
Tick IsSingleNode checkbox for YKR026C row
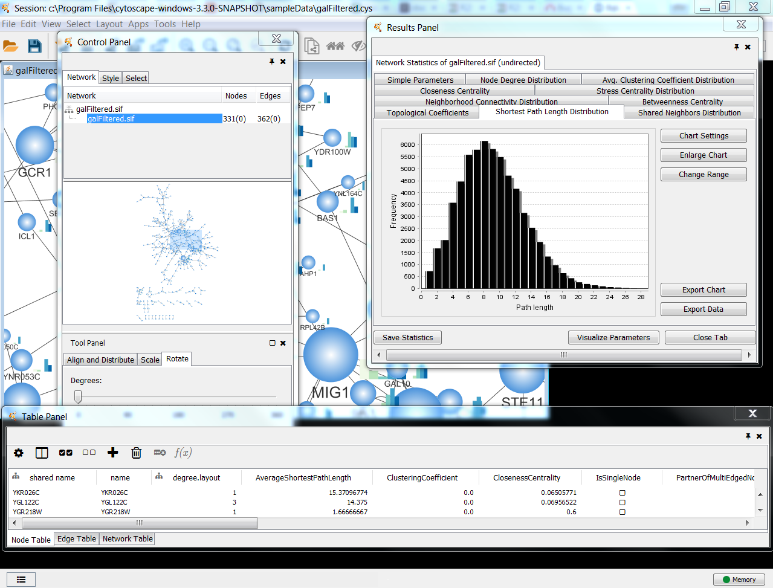[623, 493]
